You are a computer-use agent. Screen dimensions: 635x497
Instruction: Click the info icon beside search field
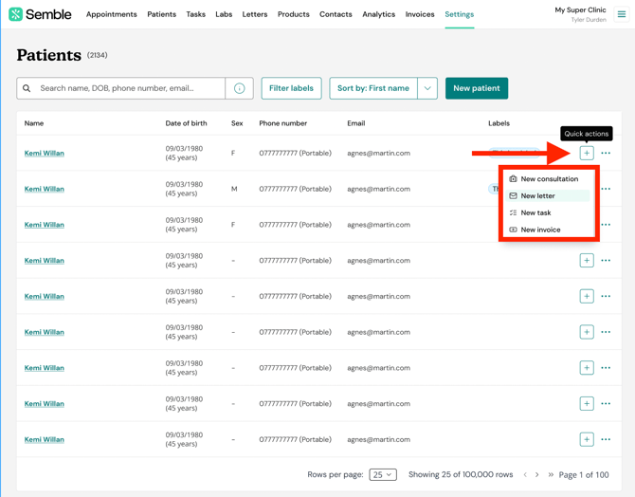(x=240, y=88)
